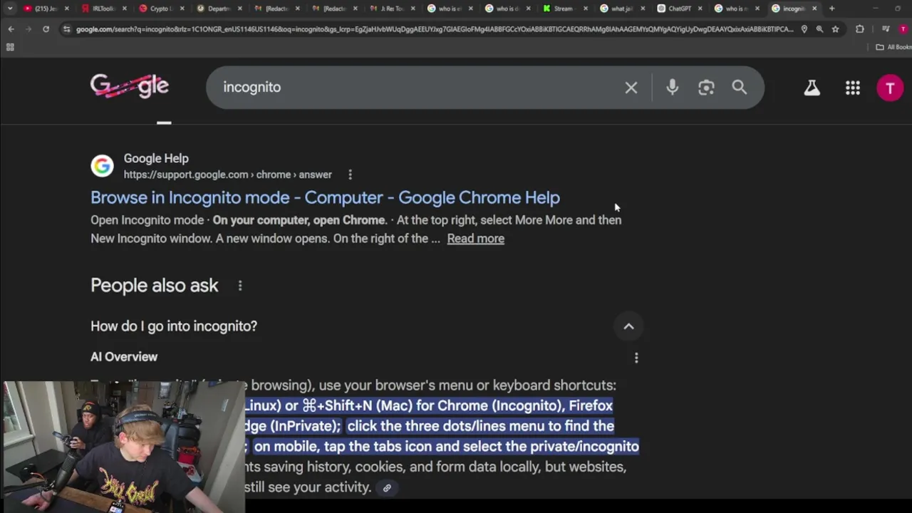
Task: Close the active incognito search tab
Action: 814,9
